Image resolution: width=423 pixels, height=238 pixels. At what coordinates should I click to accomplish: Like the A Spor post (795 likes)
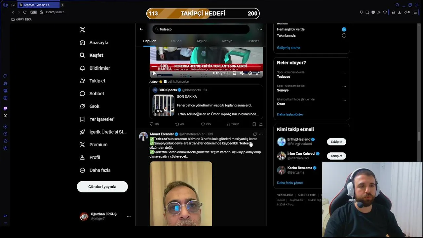pyautogui.click(x=206, y=124)
